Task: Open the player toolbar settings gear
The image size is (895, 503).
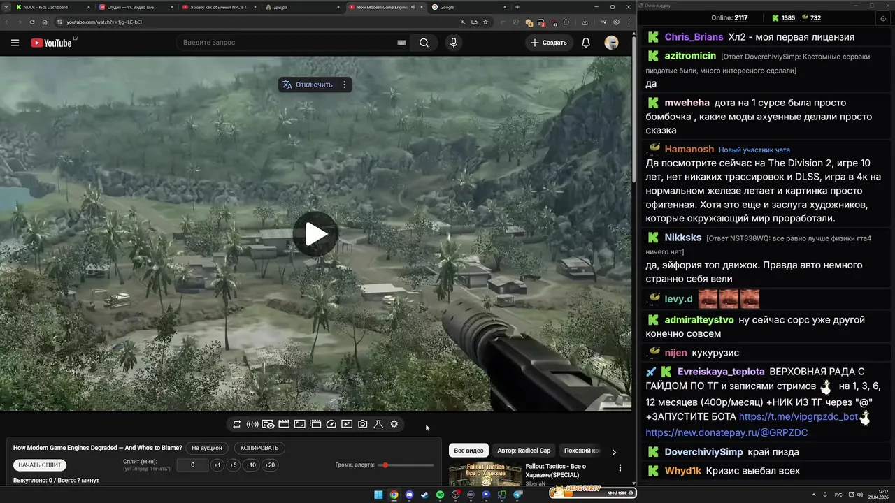Action: pos(394,424)
